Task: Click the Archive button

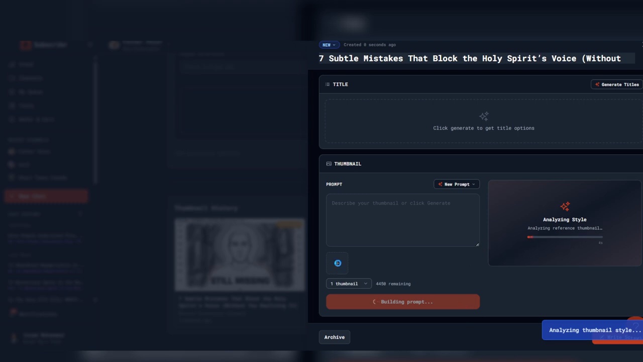Action: 335,337
